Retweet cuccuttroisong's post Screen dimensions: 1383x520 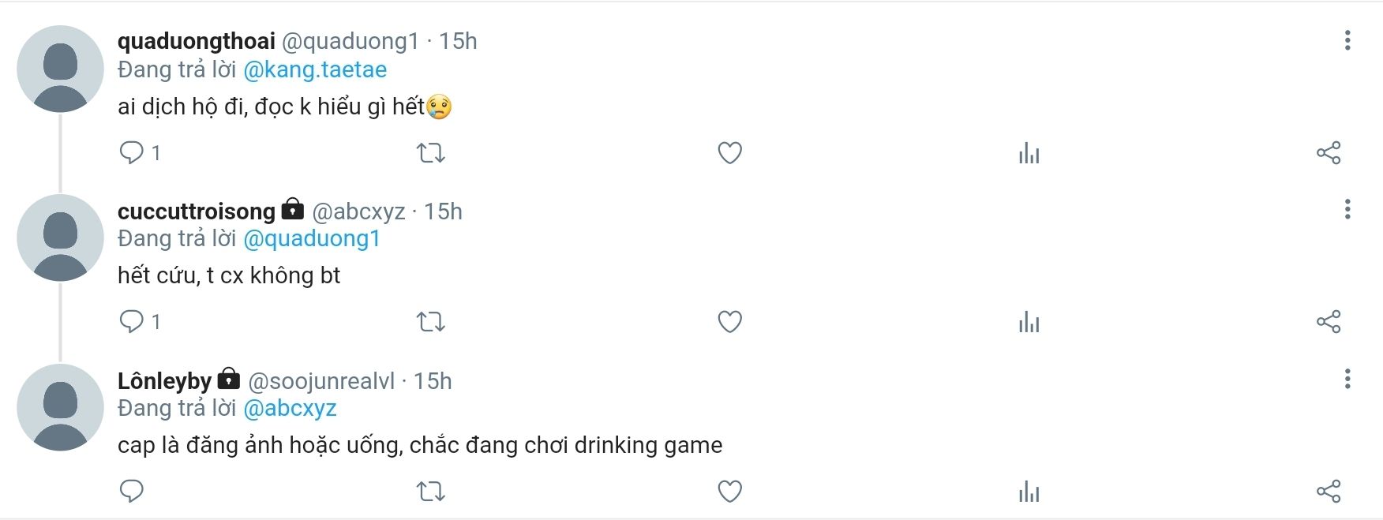click(430, 321)
